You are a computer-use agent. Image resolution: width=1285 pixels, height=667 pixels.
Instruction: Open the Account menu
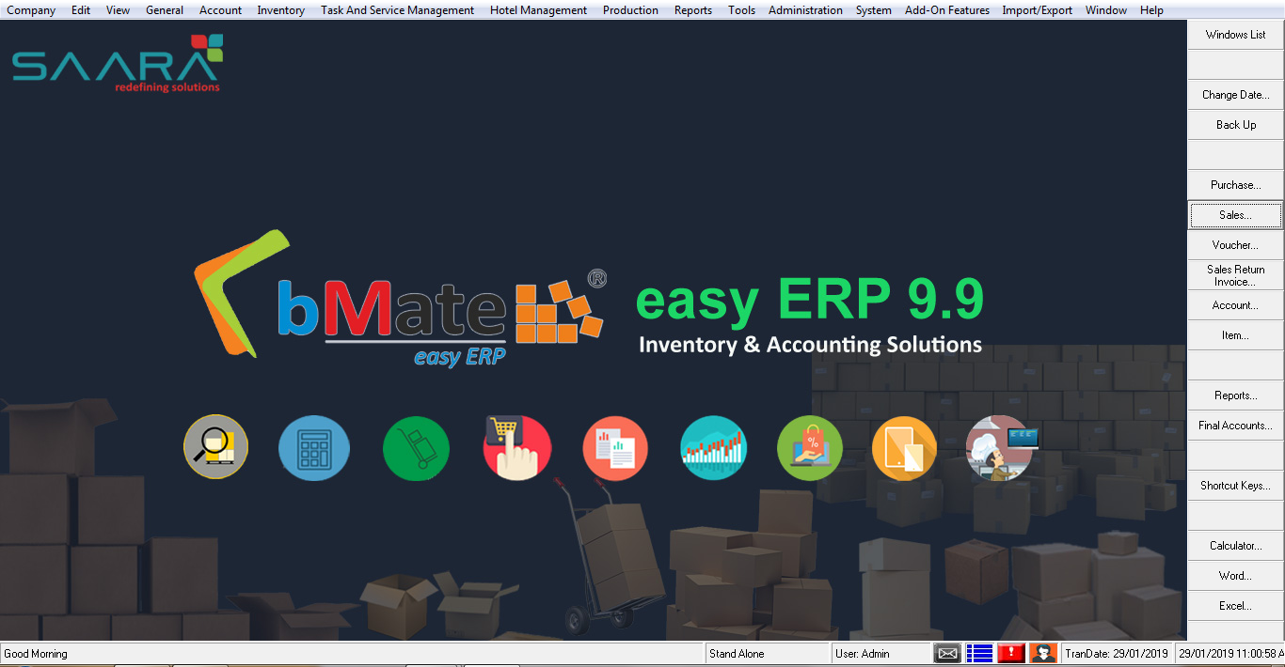[x=220, y=10]
